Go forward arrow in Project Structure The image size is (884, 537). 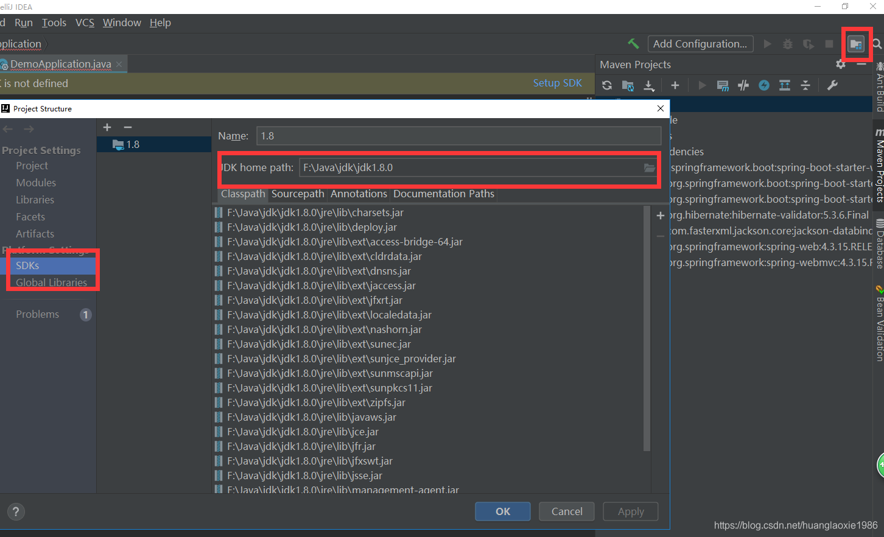29,129
